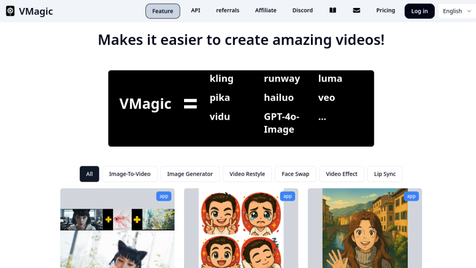Click the 'pika' text in the banner
Screen dimensions: 476x268
pyautogui.click(x=220, y=98)
